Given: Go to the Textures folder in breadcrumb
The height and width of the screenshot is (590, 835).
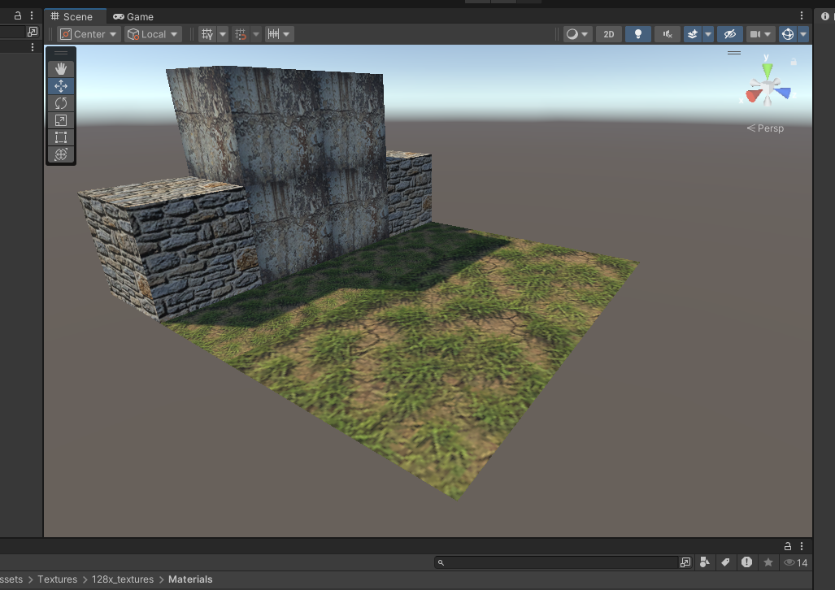Looking at the screenshot, I should pyautogui.click(x=57, y=579).
